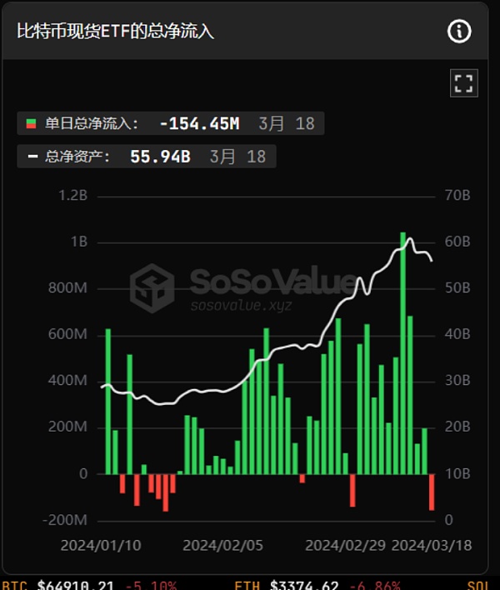Click the SoSoValue watermark logo

152,288
